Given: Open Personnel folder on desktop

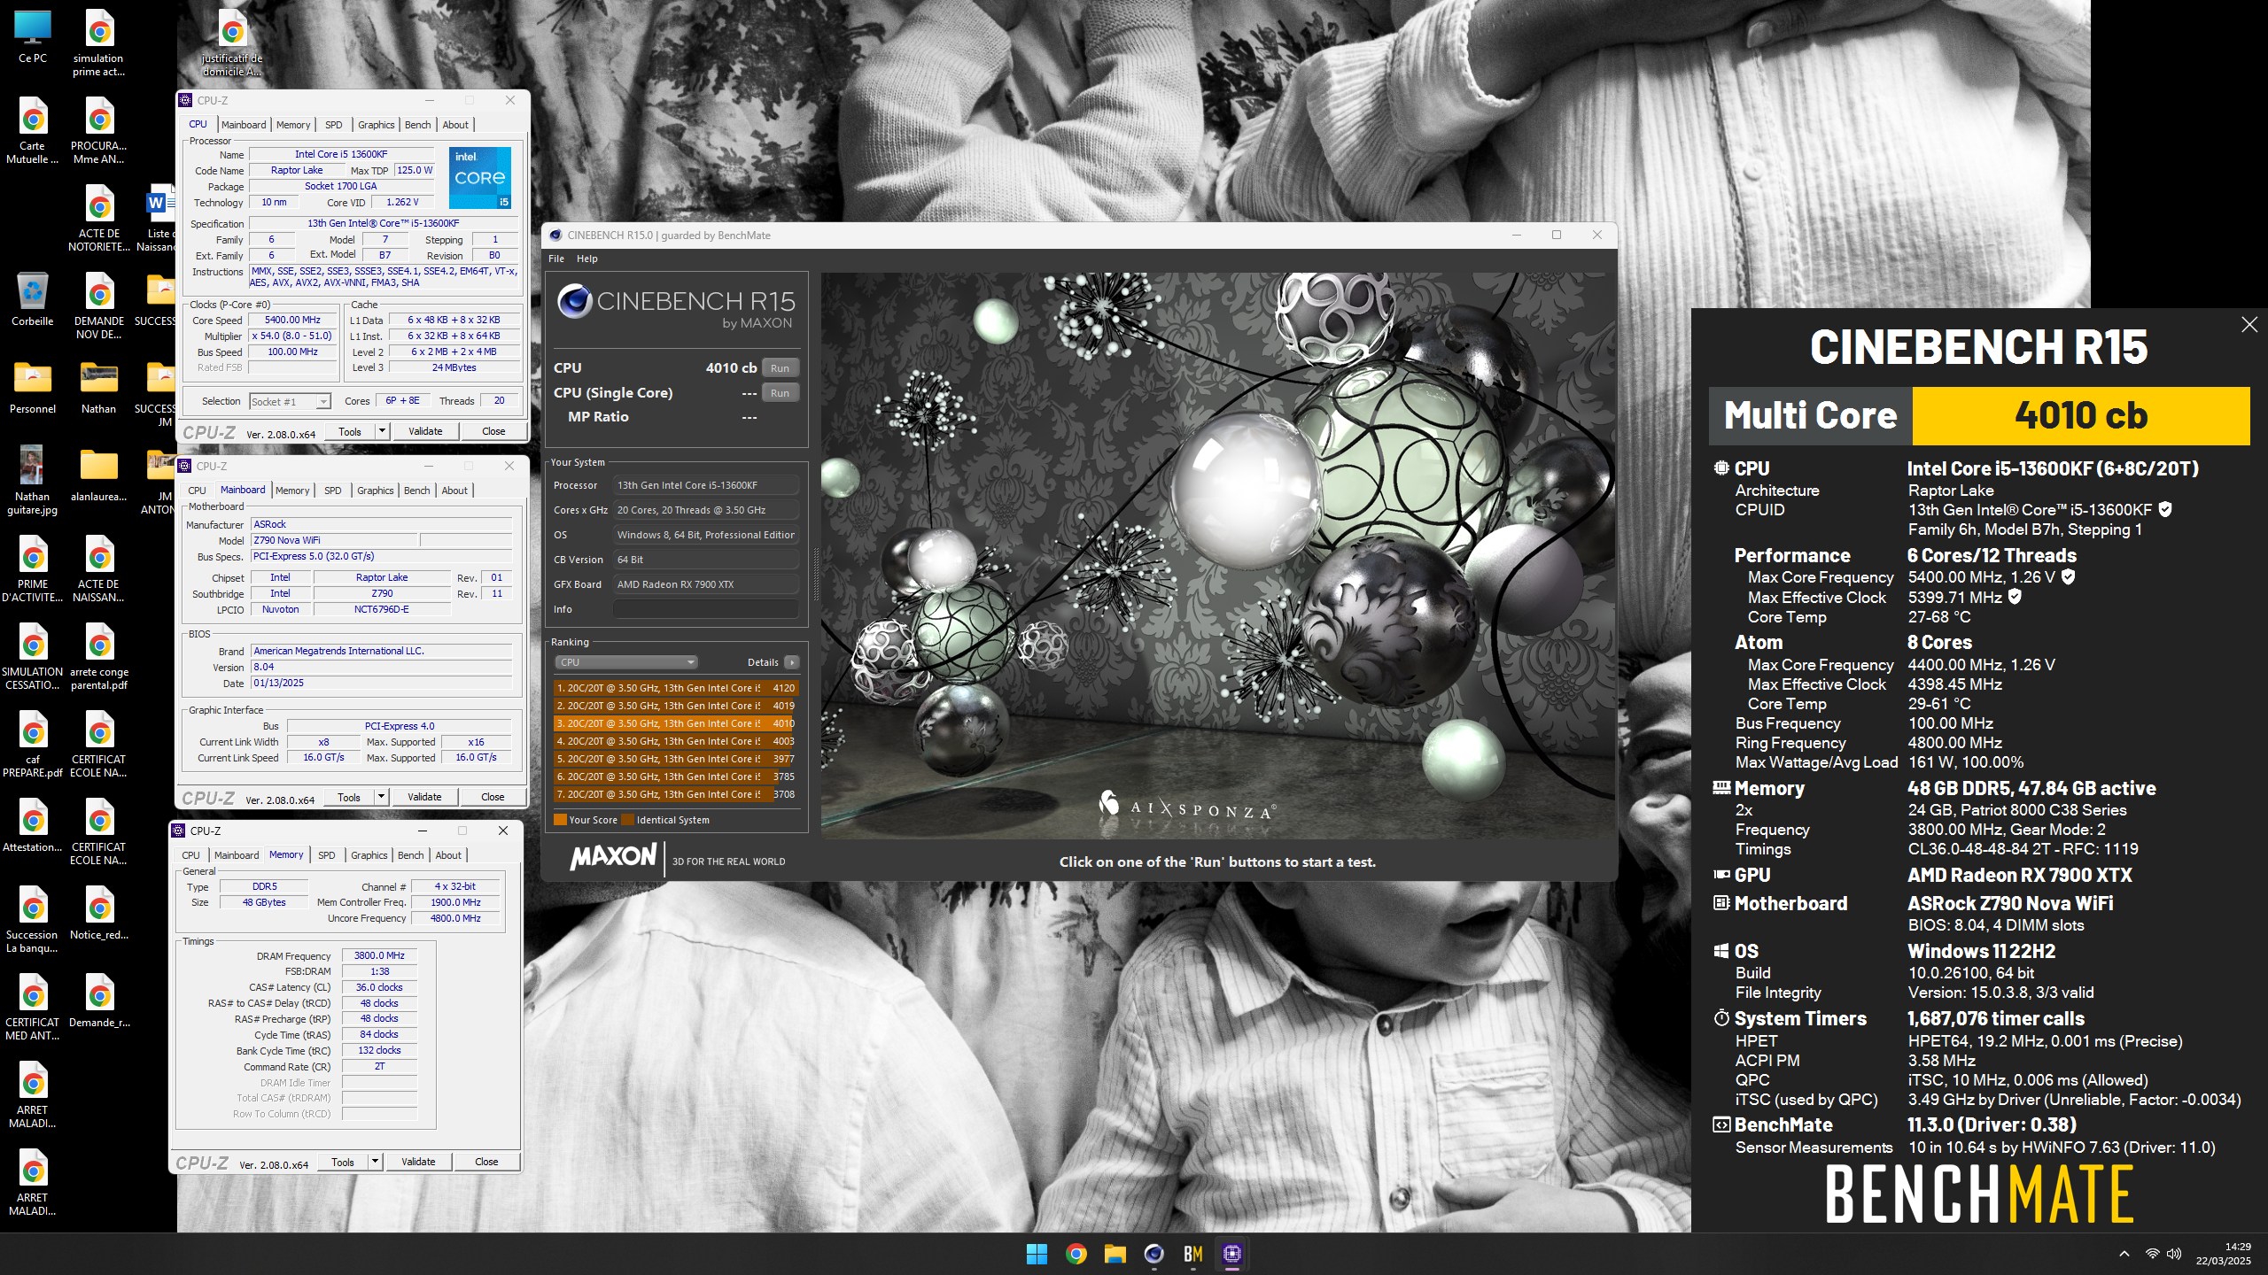Looking at the screenshot, I should tap(33, 387).
